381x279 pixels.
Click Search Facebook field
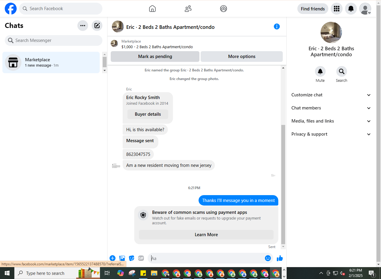61,9
